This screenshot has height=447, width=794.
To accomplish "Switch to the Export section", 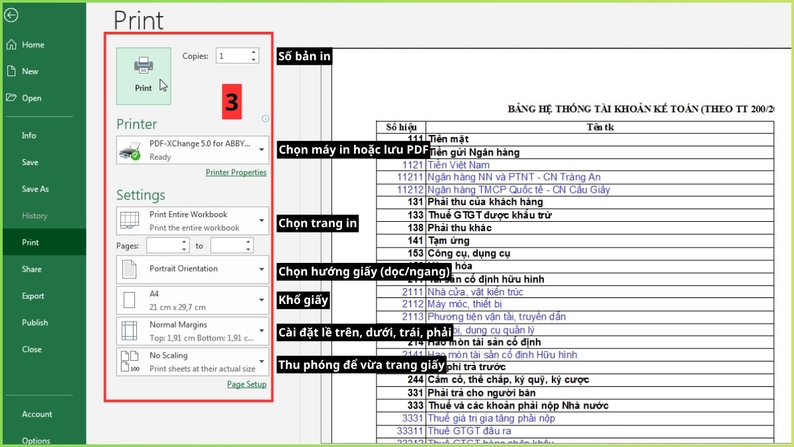I will pyautogui.click(x=34, y=296).
